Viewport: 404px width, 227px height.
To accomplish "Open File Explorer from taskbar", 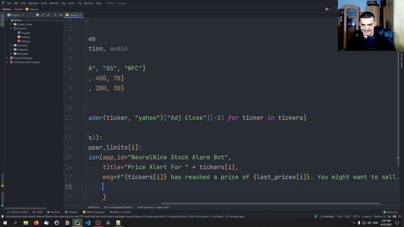I will pyautogui.click(x=26, y=223).
